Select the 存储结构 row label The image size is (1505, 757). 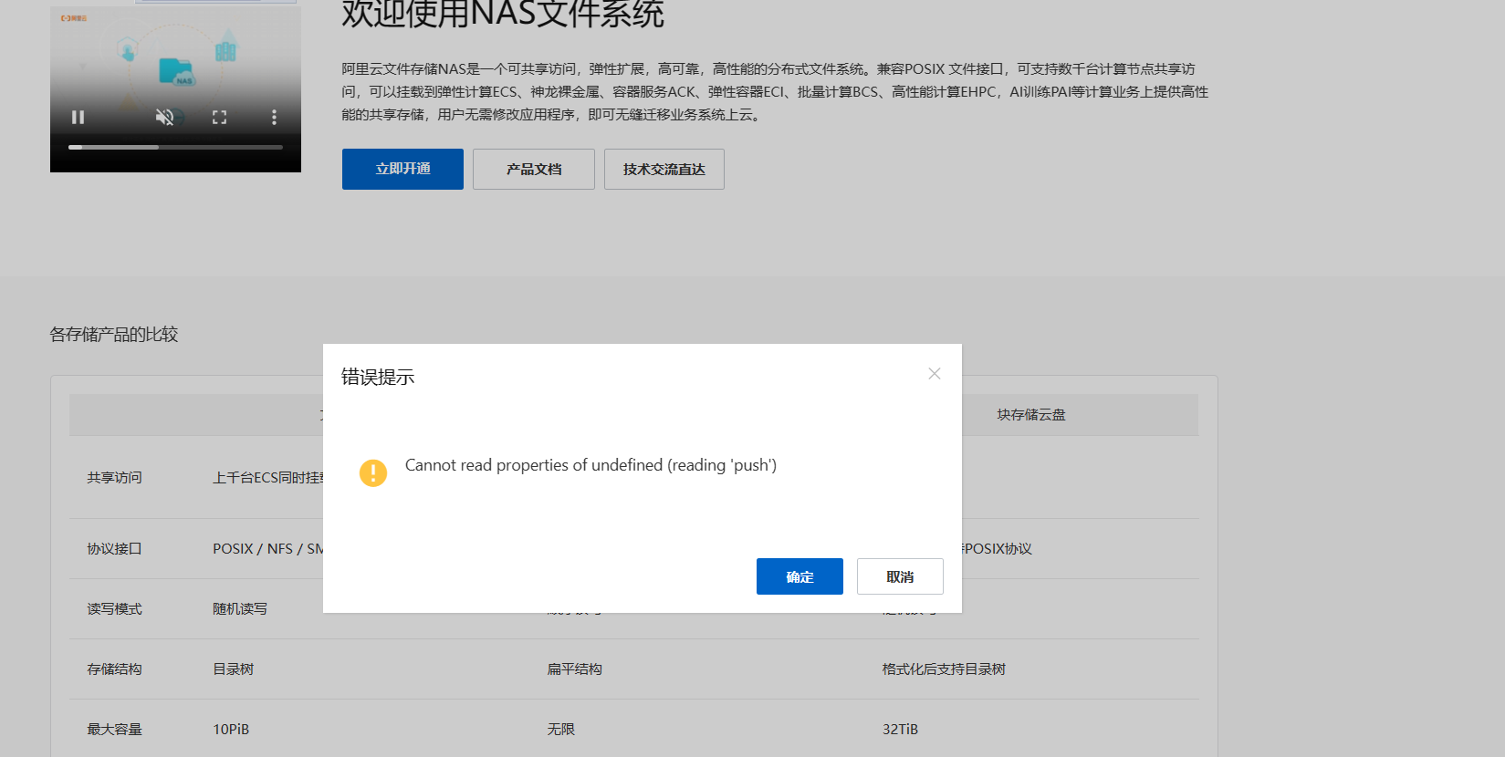(x=114, y=669)
